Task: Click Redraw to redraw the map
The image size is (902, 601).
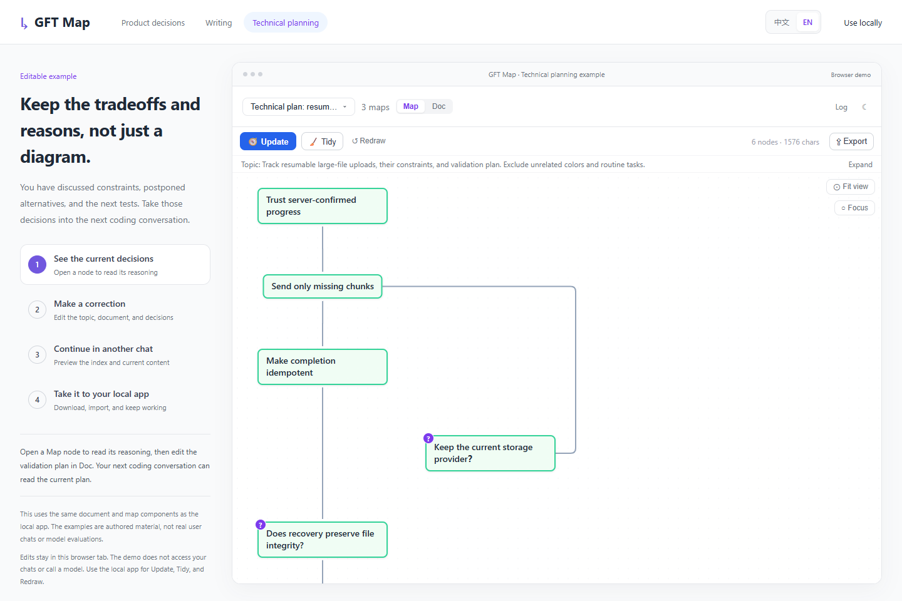Action: [369, 141]
